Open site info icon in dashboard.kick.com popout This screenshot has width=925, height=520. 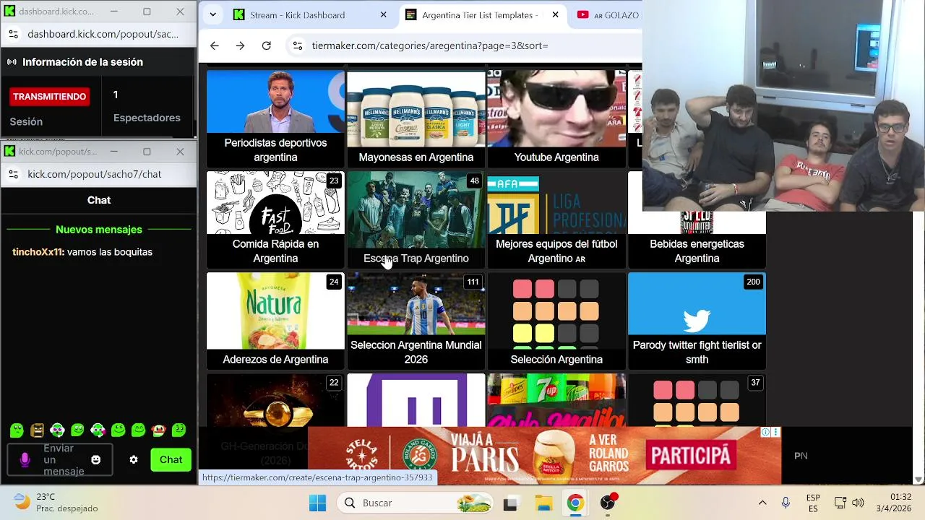(x=14, y=34)
